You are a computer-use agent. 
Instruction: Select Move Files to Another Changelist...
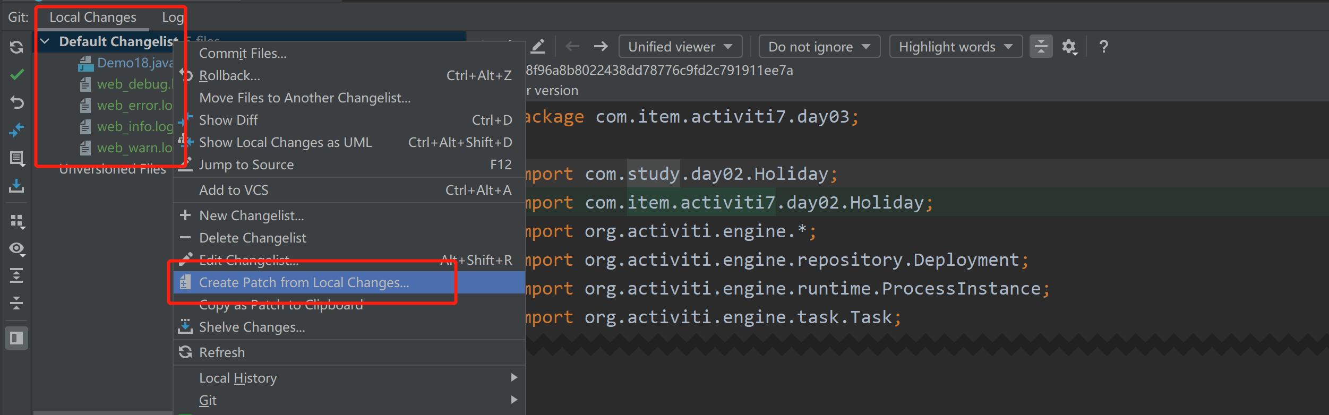pos(349,98)
